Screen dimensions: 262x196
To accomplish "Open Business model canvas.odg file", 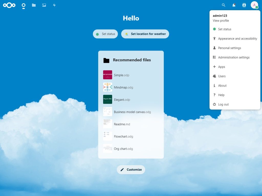I will (x=131, y=112).
